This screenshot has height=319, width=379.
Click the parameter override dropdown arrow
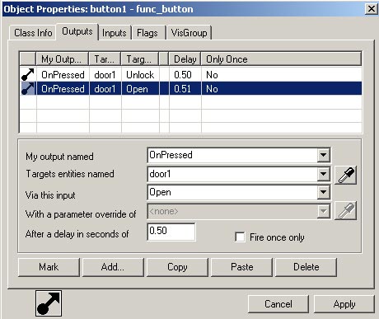click(x=323, y=211)
